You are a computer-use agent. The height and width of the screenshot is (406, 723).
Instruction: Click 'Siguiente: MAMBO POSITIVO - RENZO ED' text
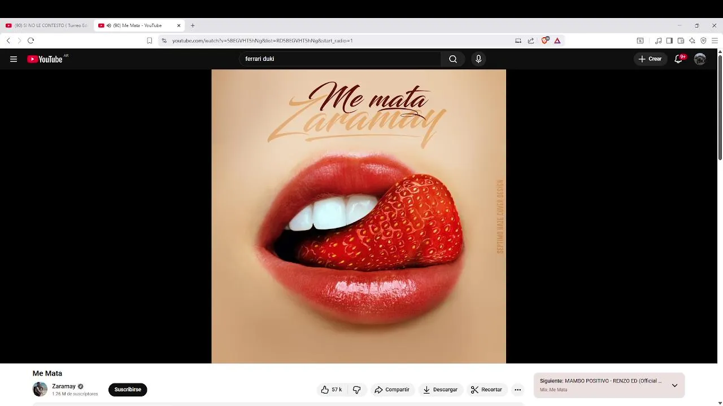[600, 381]
